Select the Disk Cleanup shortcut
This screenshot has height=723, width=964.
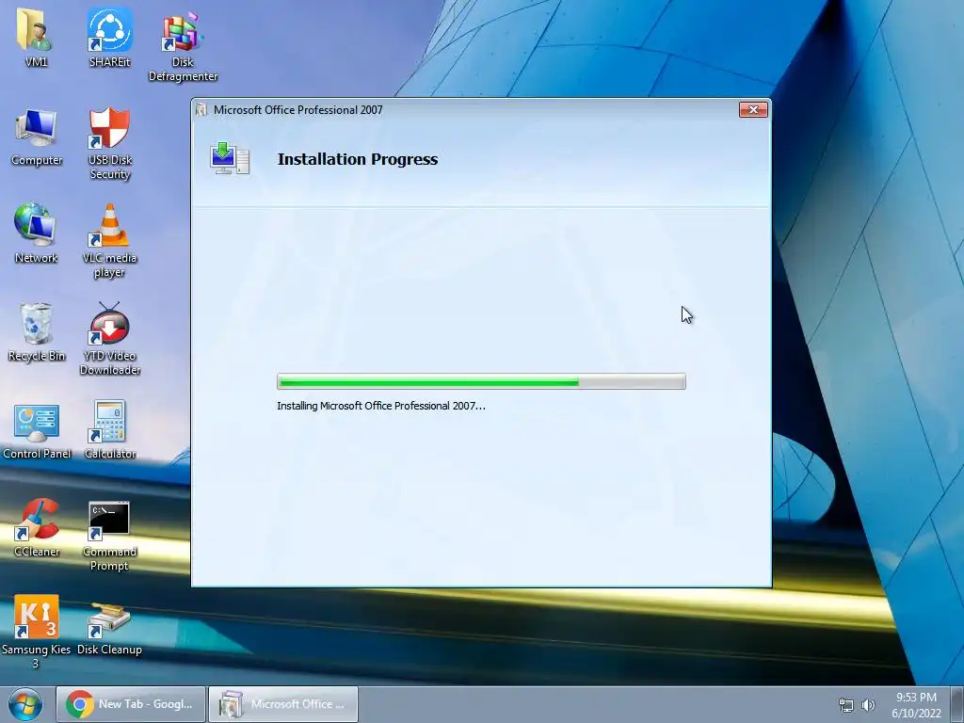pos(109,628)
